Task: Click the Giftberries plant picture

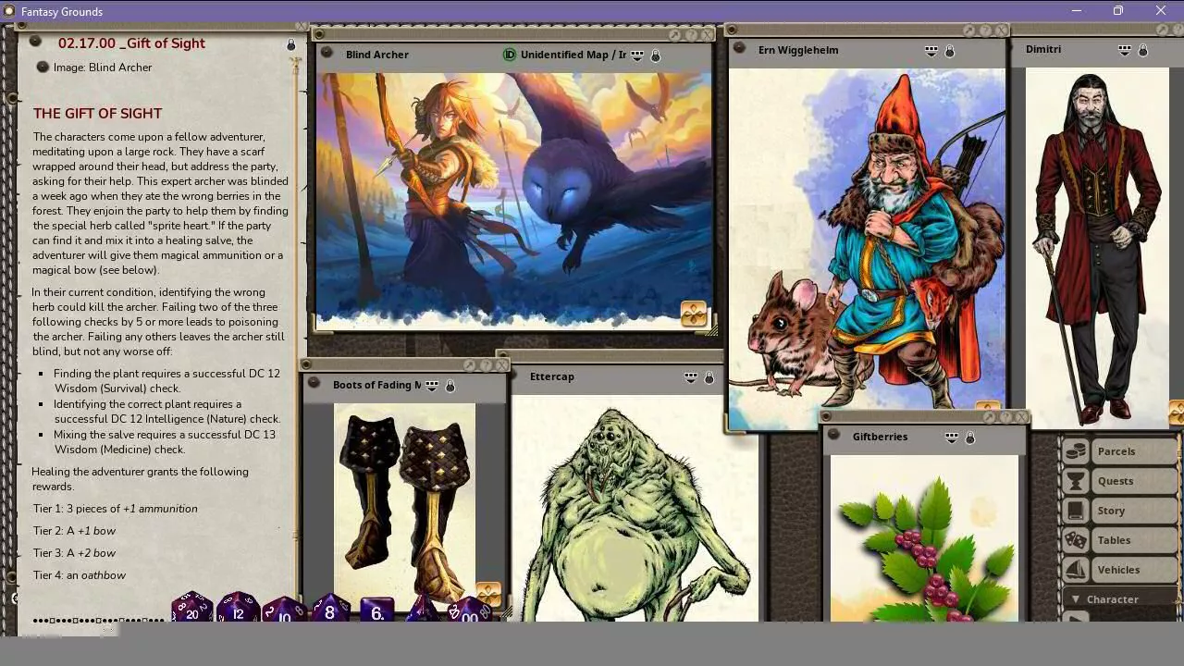Action: [x=924, y=537]
